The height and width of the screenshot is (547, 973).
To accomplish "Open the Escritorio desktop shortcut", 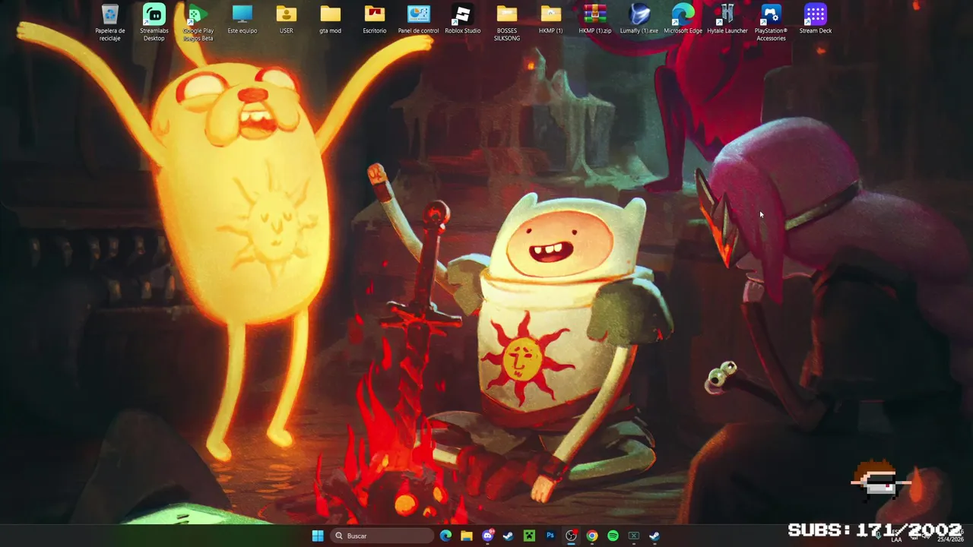I will (375, 20).
